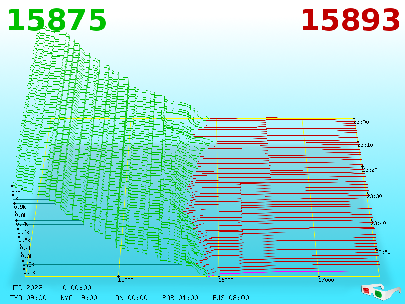Click the 0.5k volume axis label
The width and height of the screenshot is (405, 304).
(24, 240)
